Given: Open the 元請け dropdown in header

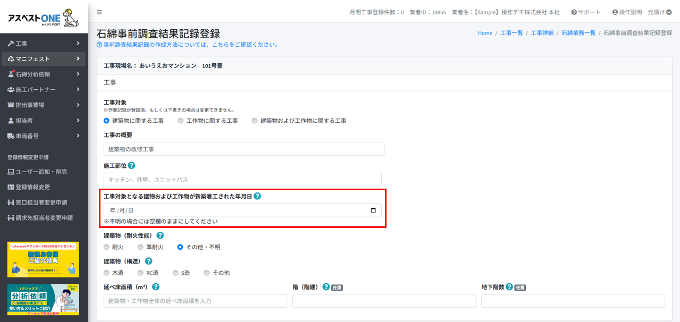Looking at the screenshot, I should click(659, 12).
